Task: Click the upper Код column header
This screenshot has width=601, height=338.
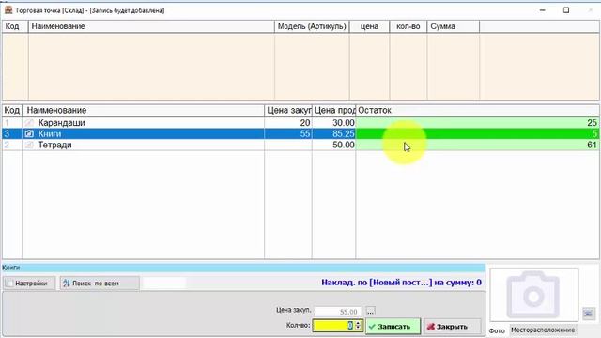Action: pyautogui.click(x=15, y=26)
